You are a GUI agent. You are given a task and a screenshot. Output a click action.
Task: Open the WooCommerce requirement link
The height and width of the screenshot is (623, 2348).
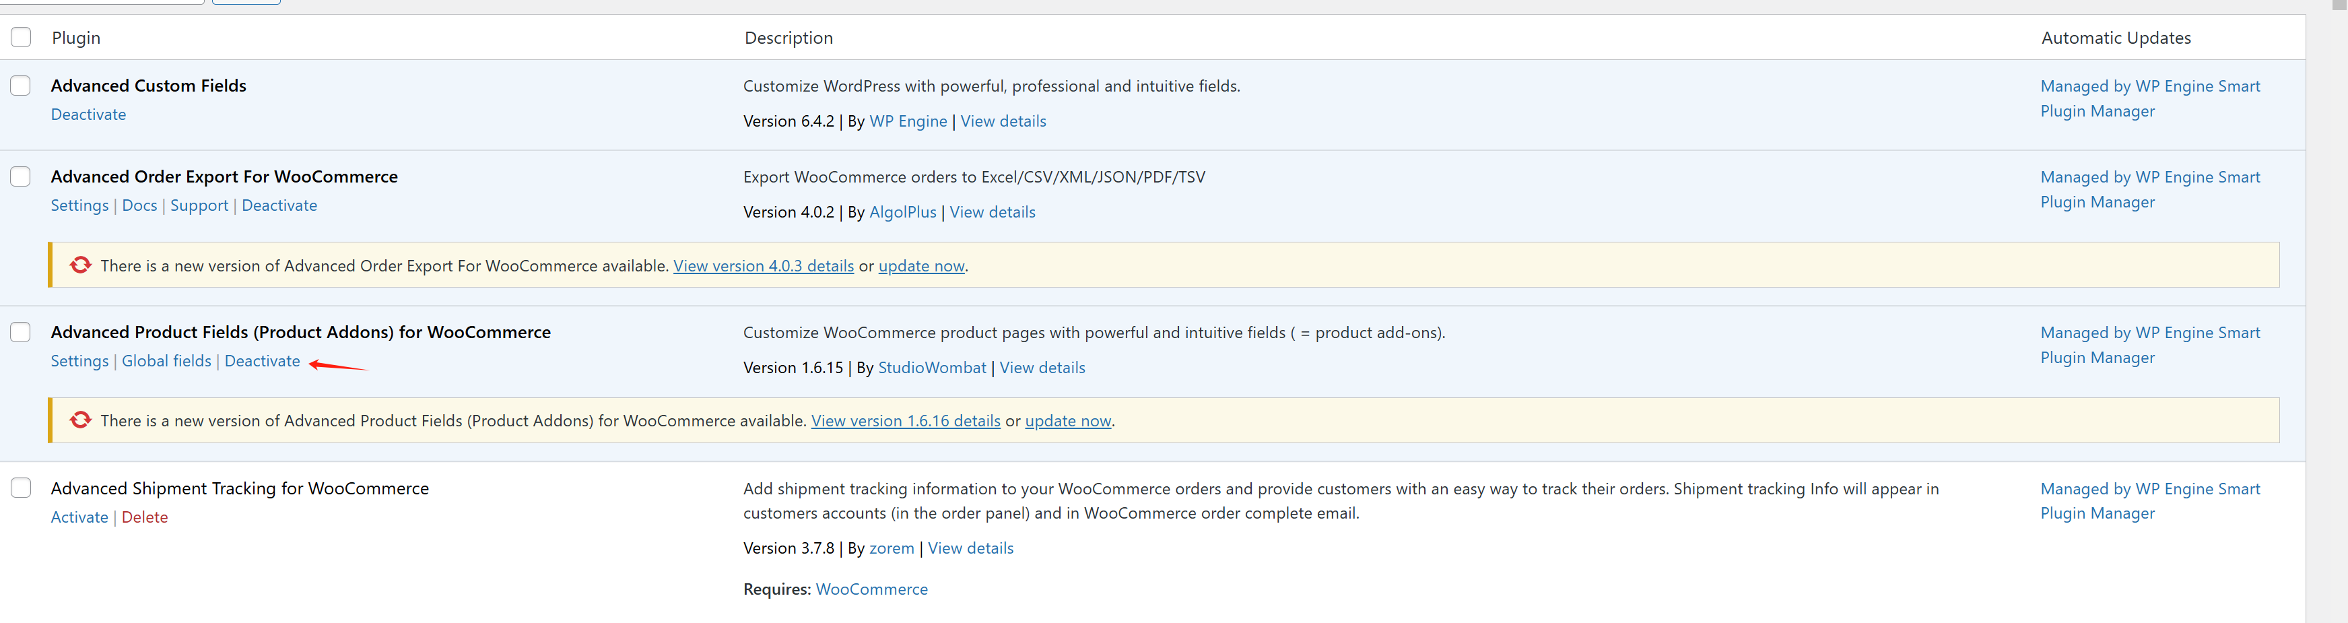[x=871, y=589]
